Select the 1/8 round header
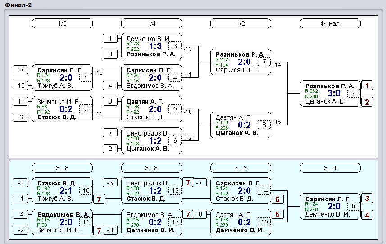 pos(62,23)
